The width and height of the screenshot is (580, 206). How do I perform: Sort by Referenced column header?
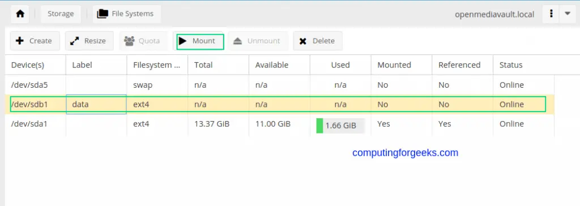coord(462,65)
